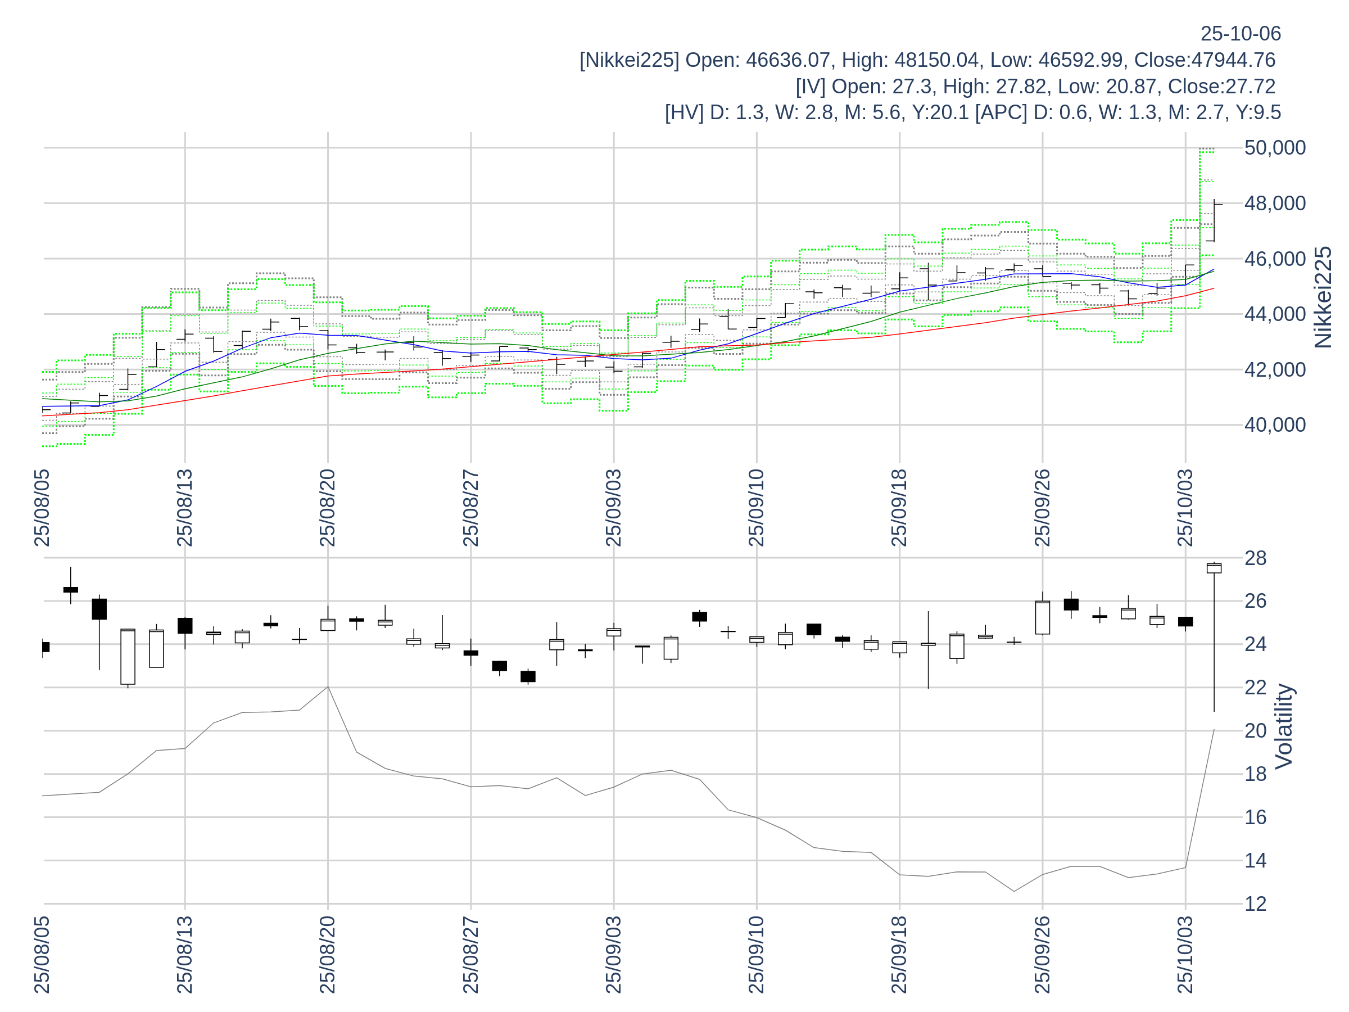Viewport: 1349px width, 1012px height.
Task: Click the Nikkei225 open-high-low-close header text
Action: click(927, 60)
